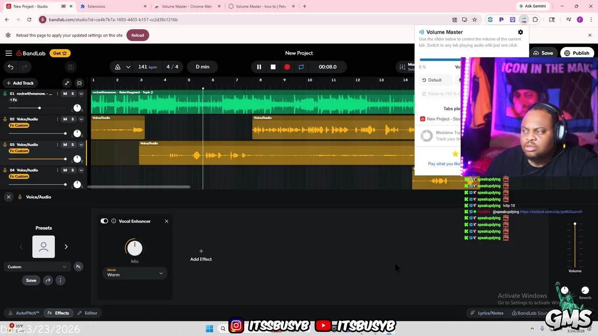This screenshot has width=598, height=336.
Task: Open the automation curve tool
Action: point(67,83)
